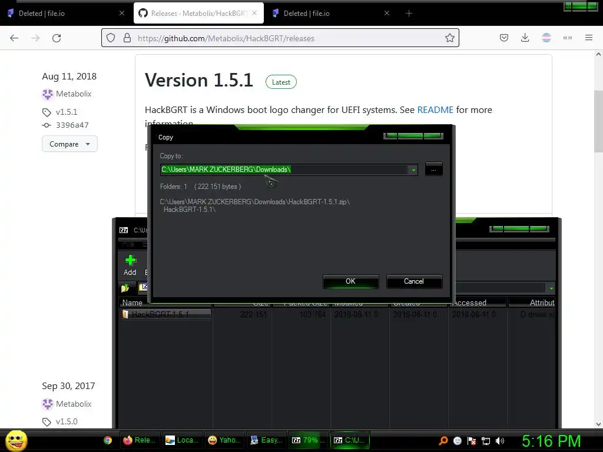This screenshot has width=603, height=452.
Task: Cancel the Copy dialog
Action: pos(414,281)
